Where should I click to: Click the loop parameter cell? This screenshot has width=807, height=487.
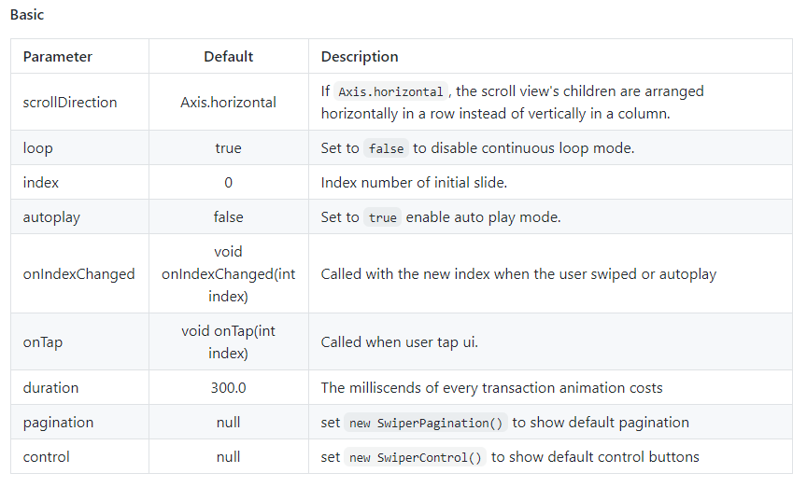pos(37,148)
